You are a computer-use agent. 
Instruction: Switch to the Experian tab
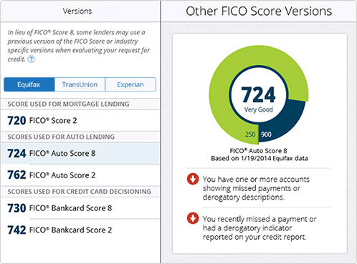(130, 84)
